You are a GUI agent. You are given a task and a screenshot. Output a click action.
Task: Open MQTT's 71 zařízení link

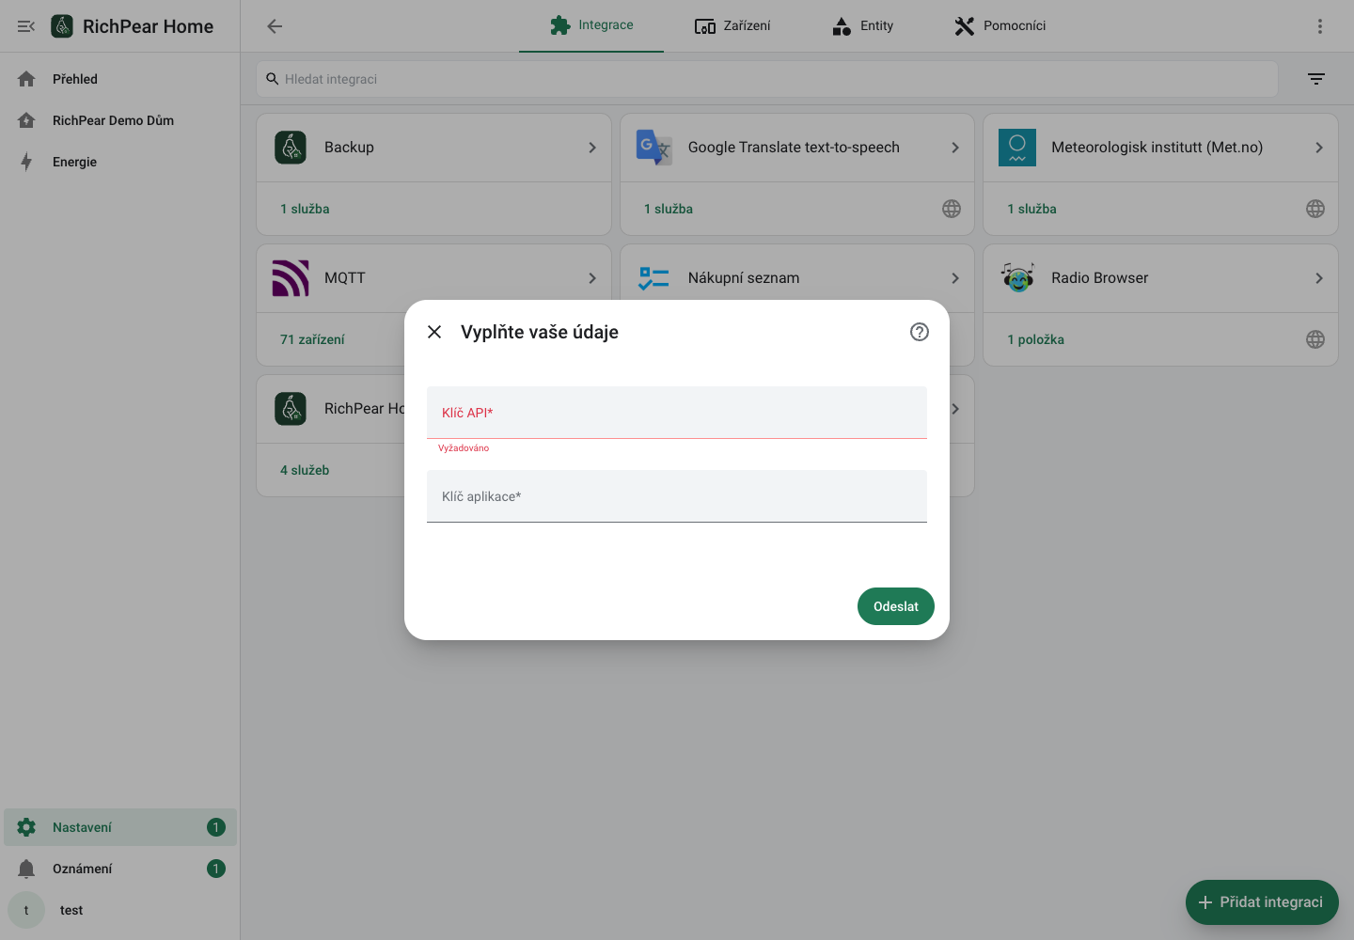pos(312,339)
